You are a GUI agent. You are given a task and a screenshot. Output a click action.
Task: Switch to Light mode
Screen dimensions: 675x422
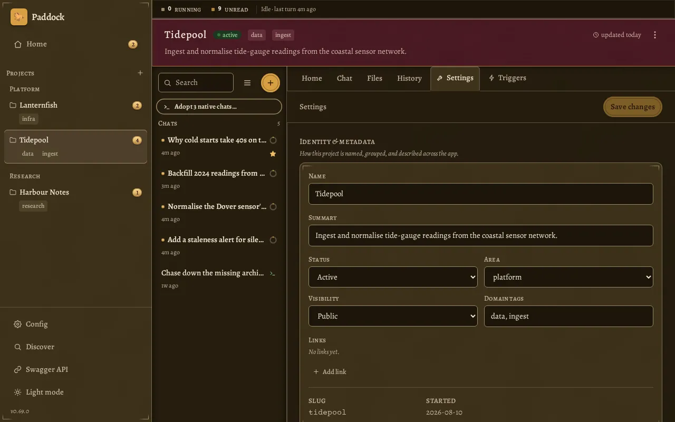pyautogui.click(x=75, y=392)
